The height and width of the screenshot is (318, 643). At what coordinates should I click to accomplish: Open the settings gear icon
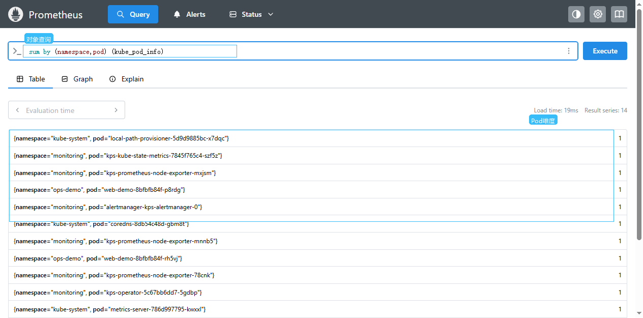pos(598,14)
